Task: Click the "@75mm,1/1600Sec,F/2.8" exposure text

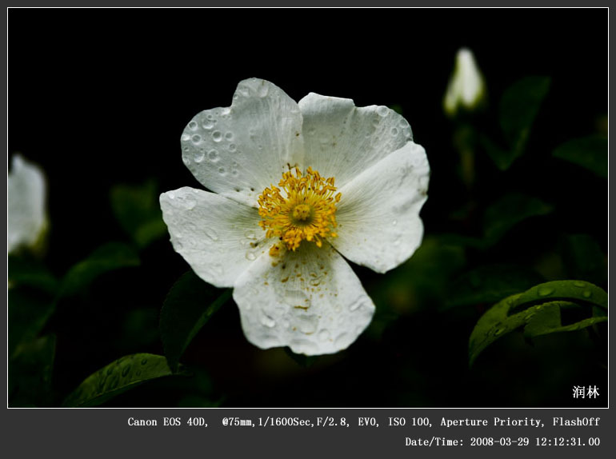Action: pyautogui.click(x=284, y=421)
